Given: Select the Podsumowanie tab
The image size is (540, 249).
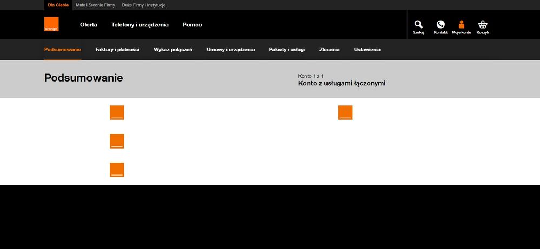Looking at the screenshot, I should [63, 50].
